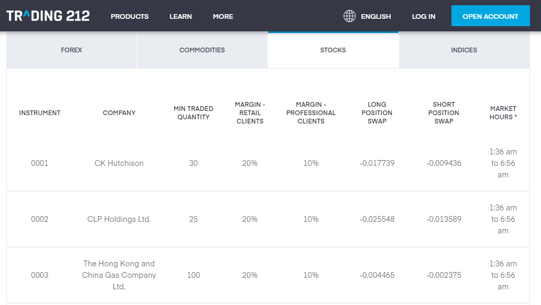
Task: Click the Min Traded Quantity header
Action: 193,113
